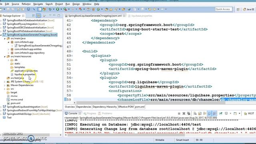Click the Debug bug icon in toolbar
256x144 pixels.
pos(50,9)
